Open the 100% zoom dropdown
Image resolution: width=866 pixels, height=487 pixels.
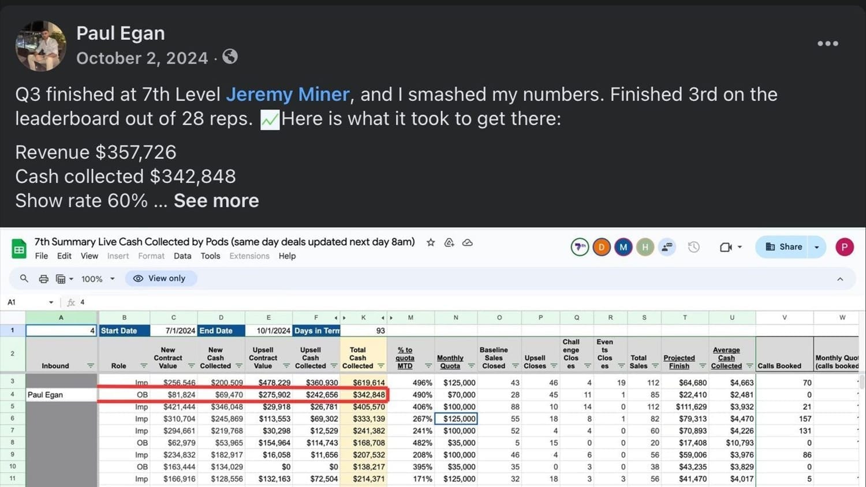coord(97,279)
